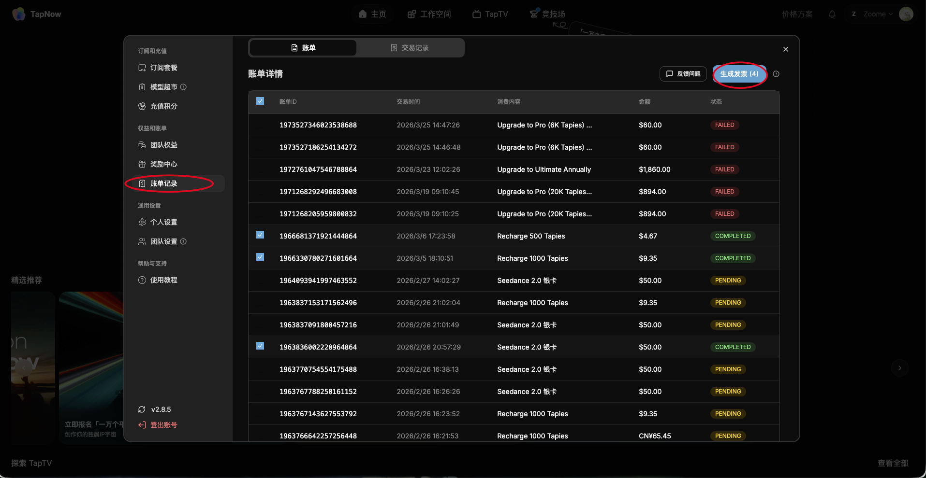
Task: Select 账单记录 in the sidebar
Action: (x=178, y=183)
